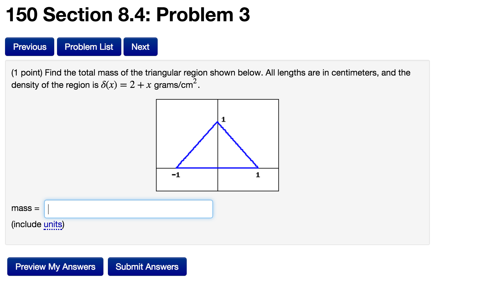Advance to the Next problem
The width and height of the screenshot is (483, 282).
pyautogui.click(x=141, y=47)
